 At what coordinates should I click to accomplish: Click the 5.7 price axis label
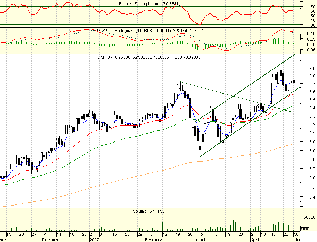[312, 169]
